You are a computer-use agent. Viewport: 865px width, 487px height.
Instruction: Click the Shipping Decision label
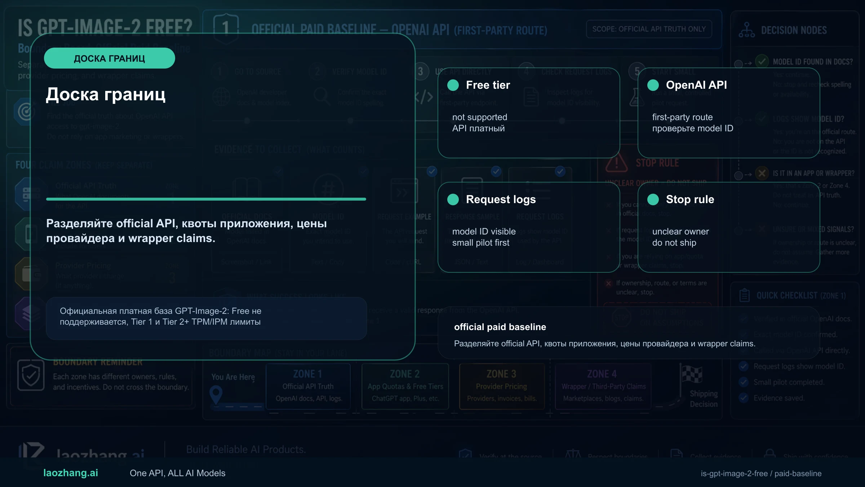pyautogui.click(x=704, y=399)
